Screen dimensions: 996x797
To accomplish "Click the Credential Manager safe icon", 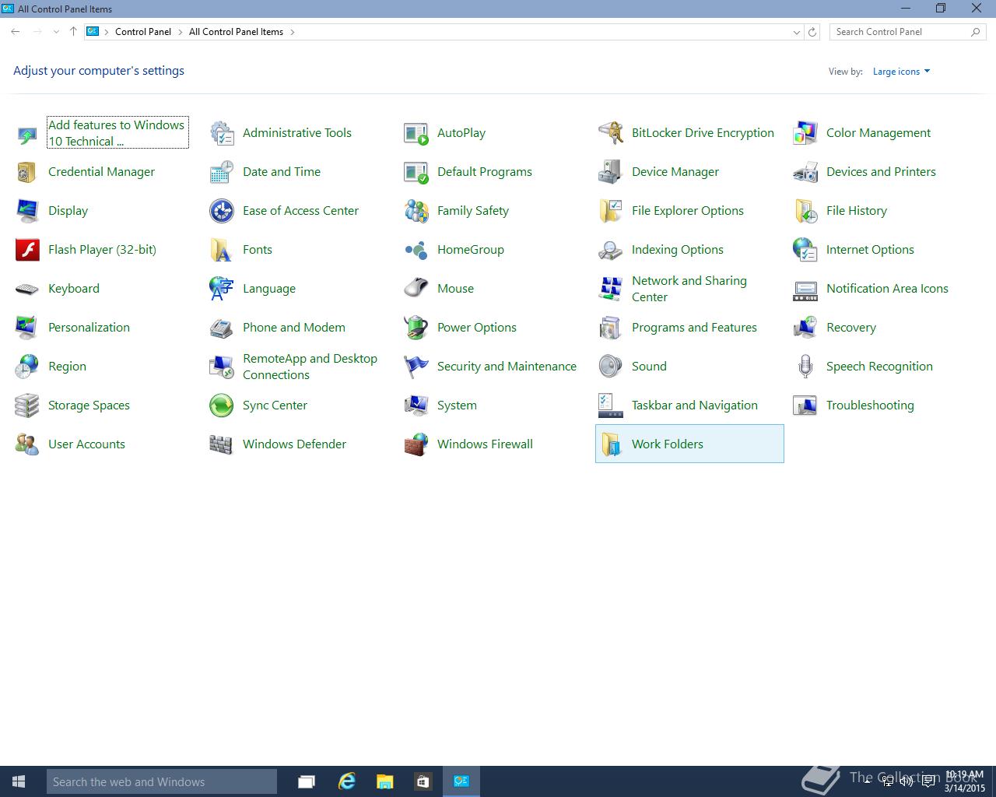I will coord(27,172).
